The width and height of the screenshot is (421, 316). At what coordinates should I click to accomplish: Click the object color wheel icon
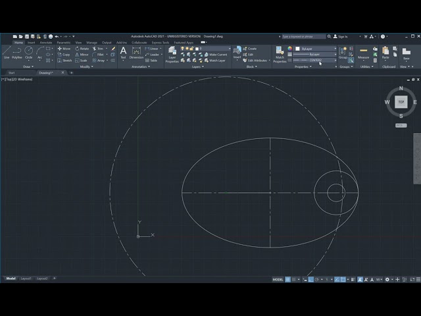[x=289, y=49]
